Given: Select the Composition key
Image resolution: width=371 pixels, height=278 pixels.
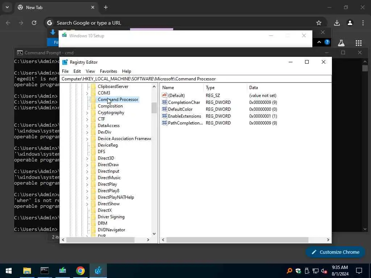Looking at the screenshot, I should pyautogui.click(x=110, y=106).
